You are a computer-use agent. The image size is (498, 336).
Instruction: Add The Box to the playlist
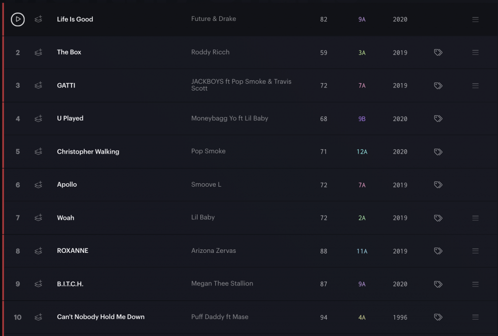(x=38, y=52)
